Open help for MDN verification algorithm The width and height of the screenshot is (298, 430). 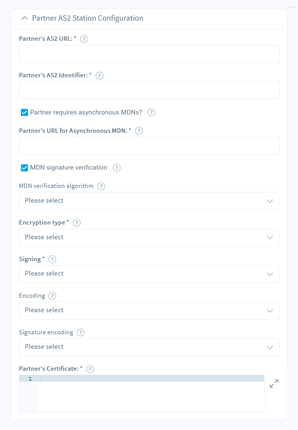101,186
